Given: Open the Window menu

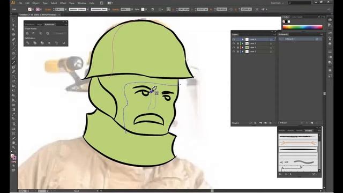Looking at the screenshot, I should point(82,3).
